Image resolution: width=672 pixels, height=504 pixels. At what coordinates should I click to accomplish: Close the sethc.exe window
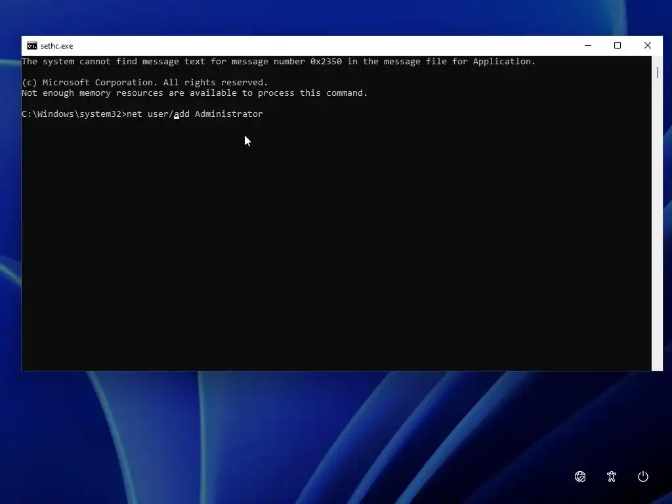click(x=648, y=45)
